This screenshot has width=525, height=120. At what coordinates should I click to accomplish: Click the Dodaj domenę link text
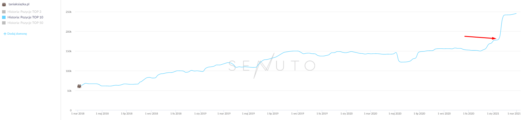tap(17, 34)
